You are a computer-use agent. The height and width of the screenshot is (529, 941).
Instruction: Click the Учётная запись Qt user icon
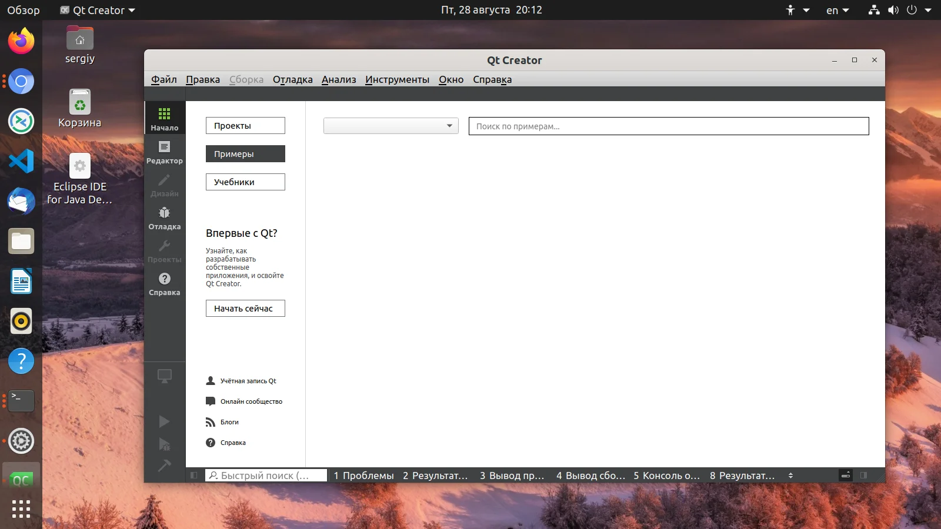(x=211, y=381)
